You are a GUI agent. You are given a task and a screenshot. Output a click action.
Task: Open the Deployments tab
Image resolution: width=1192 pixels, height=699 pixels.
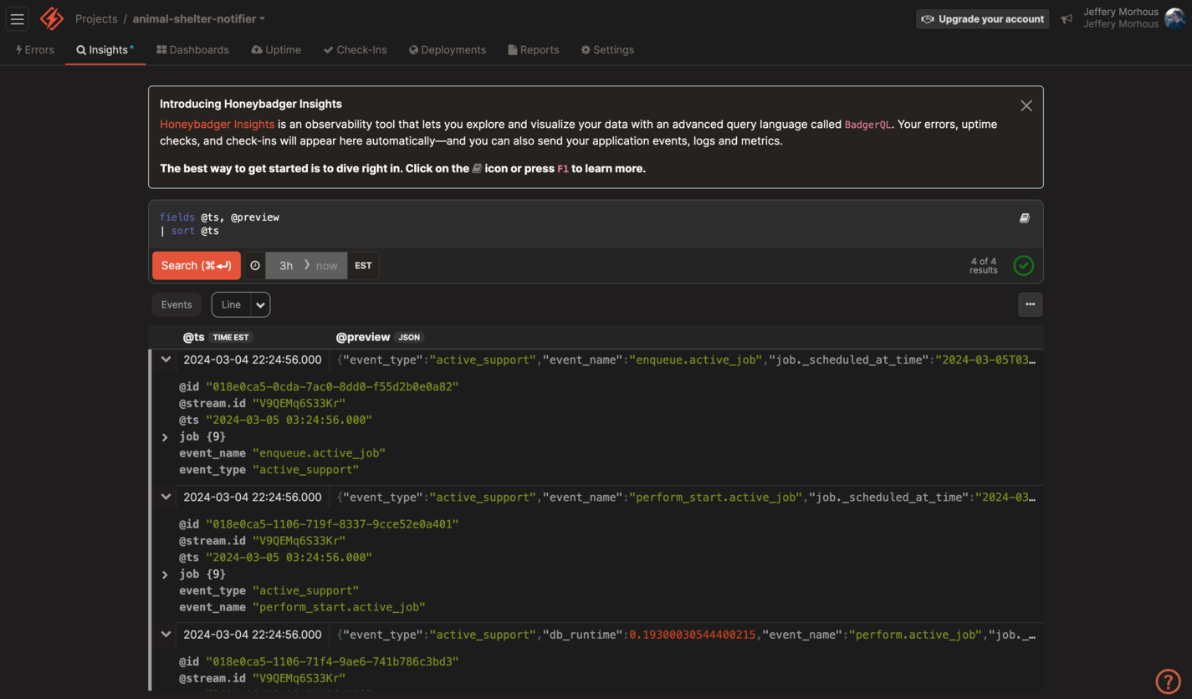coord(448,50)
